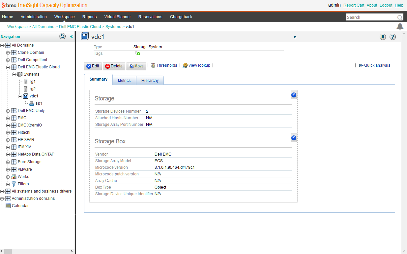
Task: Collapse the All Domains root node
Action: 2,45
